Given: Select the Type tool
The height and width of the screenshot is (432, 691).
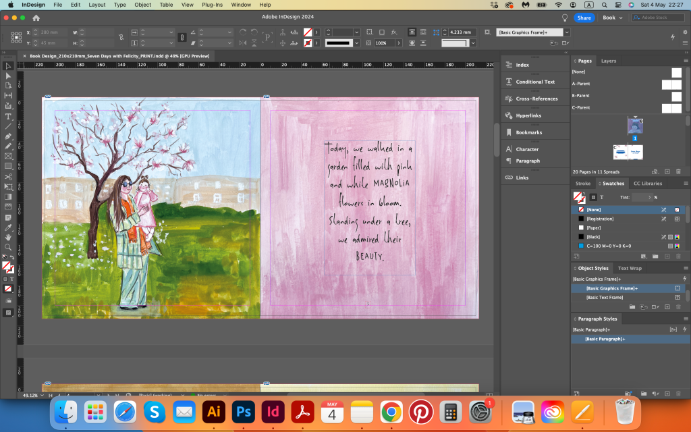Looking at the screenshot, I should [x=8, y=116].
